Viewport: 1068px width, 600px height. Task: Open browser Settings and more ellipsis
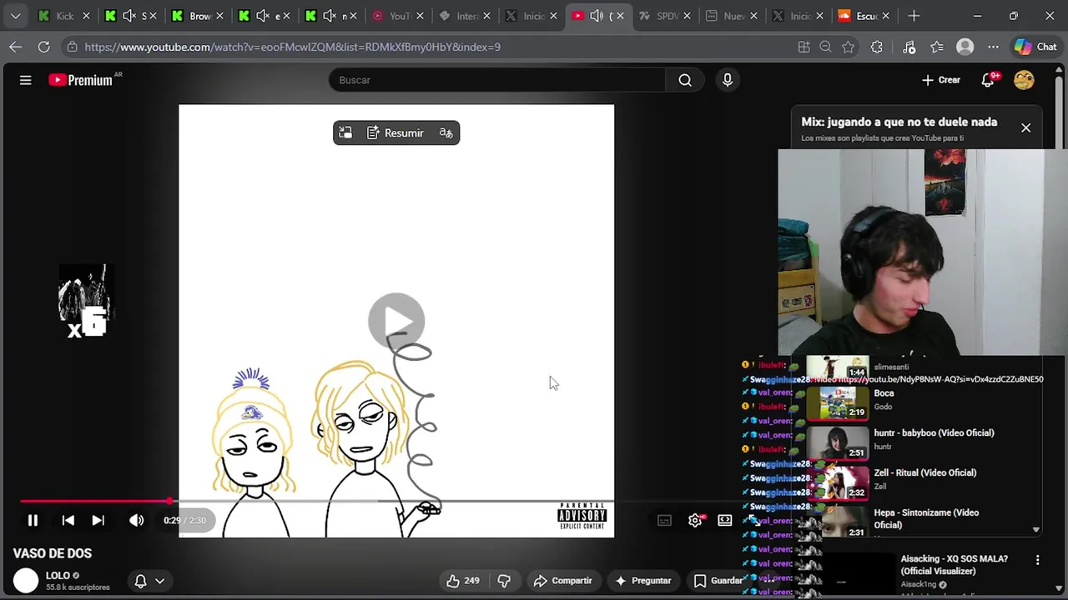(993, 47)
